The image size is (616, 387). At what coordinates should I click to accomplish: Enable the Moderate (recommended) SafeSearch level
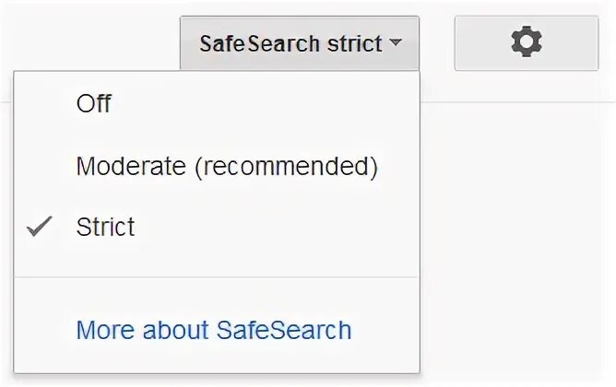coord(227,166)
